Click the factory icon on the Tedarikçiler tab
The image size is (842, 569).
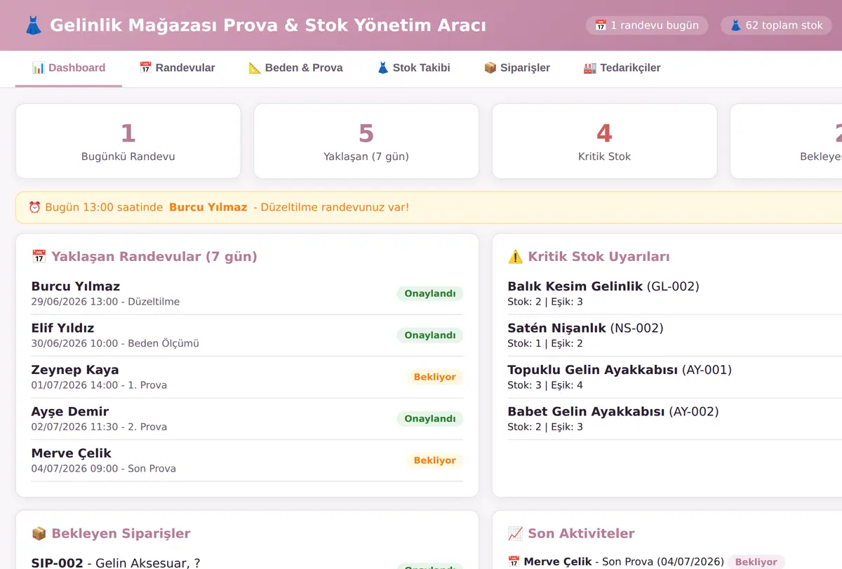tap(590, 68)
